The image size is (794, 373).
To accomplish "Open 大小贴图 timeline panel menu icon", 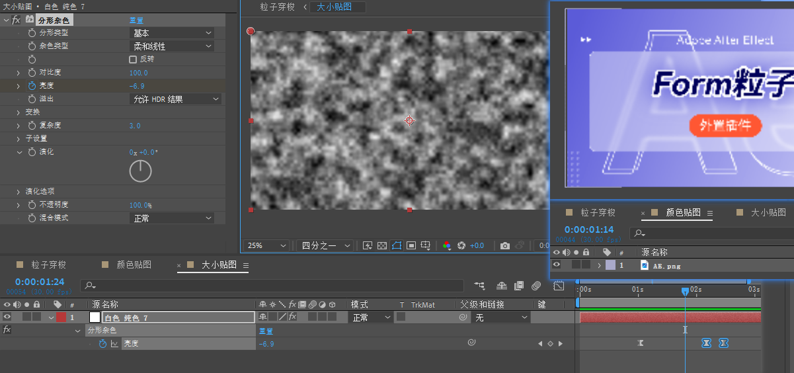I will tap(245, 265).
